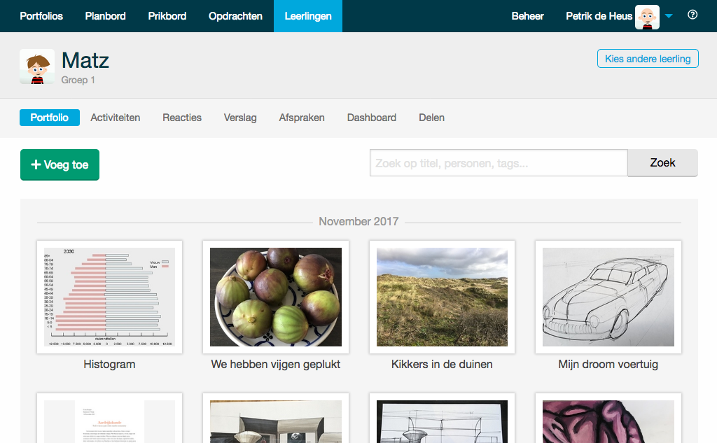The image size is (717, 443).
Task: Click Petrik de Heus profile avatar
Action: coord(647,17)
